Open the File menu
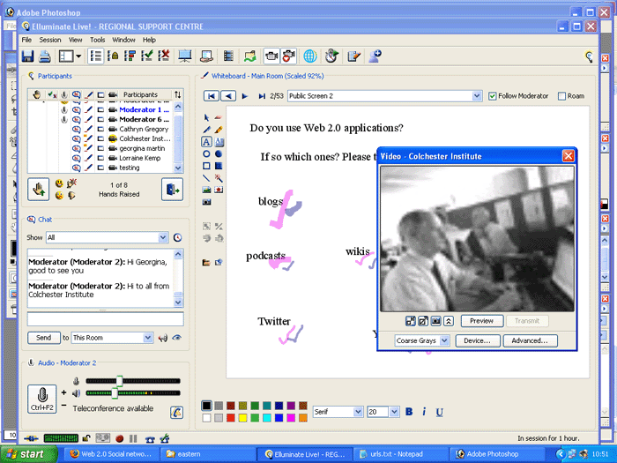 pos(26,40)
